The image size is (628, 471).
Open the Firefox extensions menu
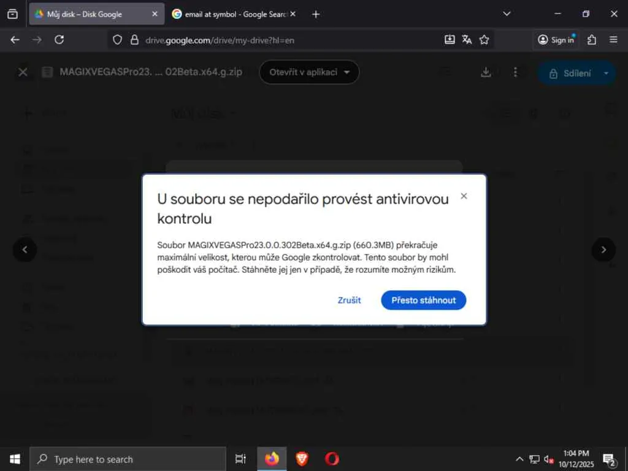click(x=592, y=40)
